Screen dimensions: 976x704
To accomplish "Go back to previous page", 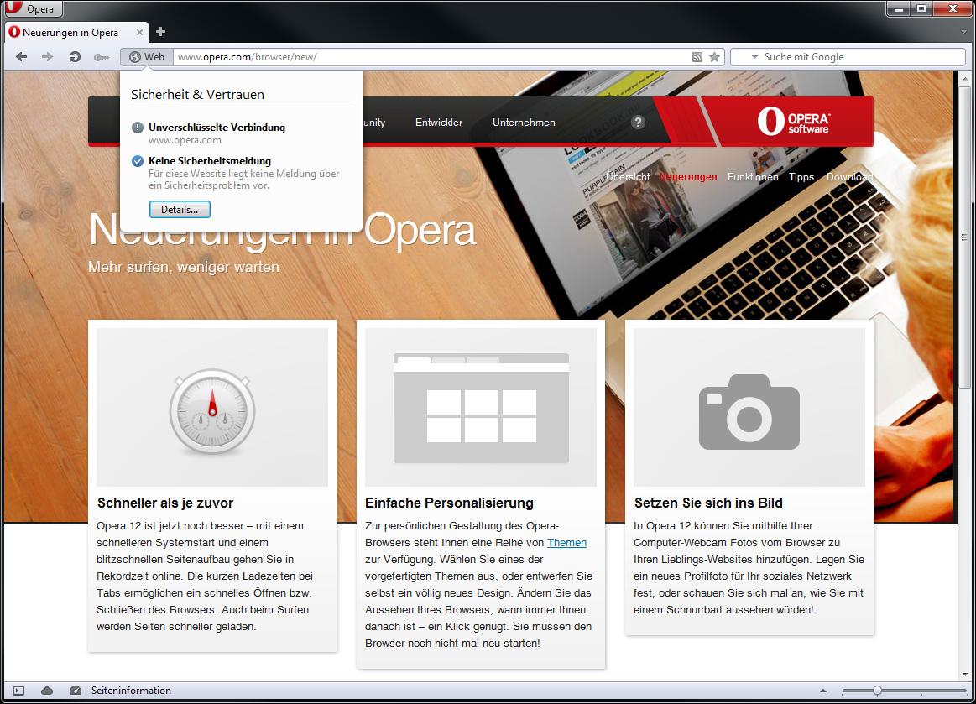I will point(21,57).
